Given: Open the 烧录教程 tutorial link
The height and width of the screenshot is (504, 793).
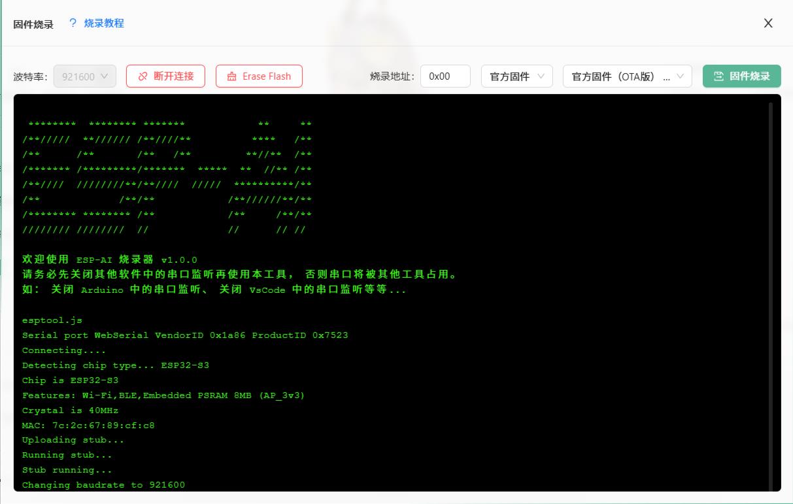Looking at the screenshot, I should click(x=104, y=24).
